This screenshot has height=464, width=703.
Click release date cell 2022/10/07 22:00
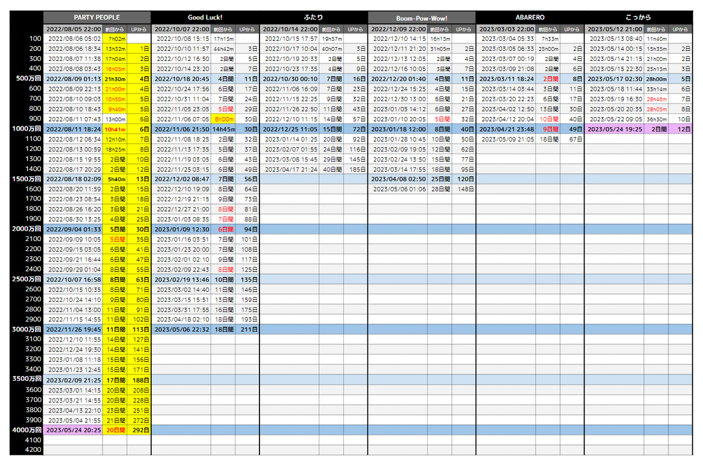[182, 29]
